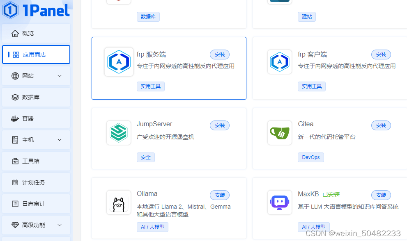Click the Gitea teacup app icon
The image size is (407, 241).
[280, 133]
